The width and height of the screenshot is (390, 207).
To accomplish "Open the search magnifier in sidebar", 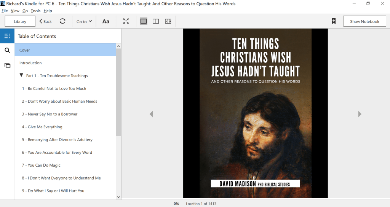I will 7,50.
